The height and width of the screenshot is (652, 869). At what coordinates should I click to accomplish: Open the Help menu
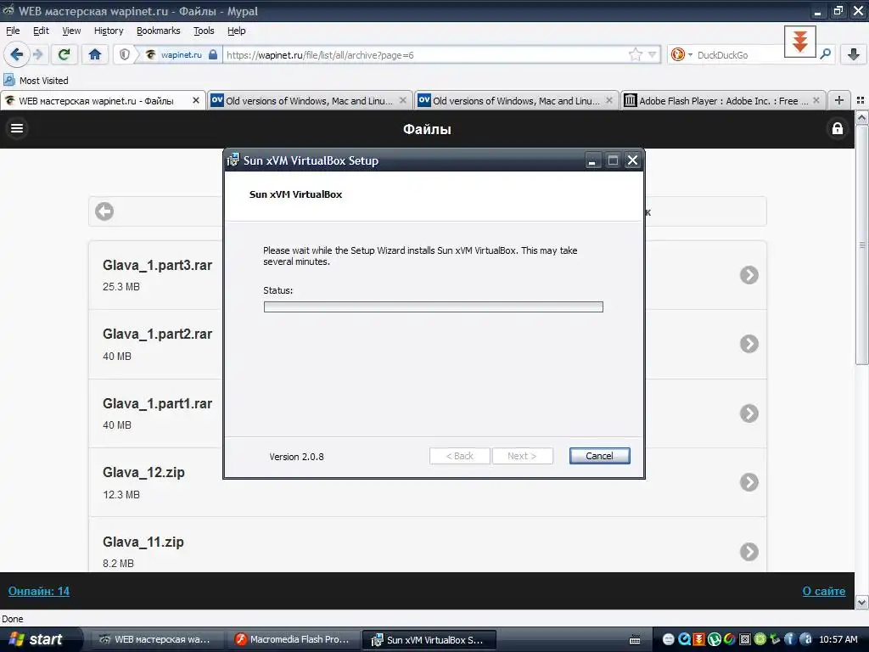(236, 31)
